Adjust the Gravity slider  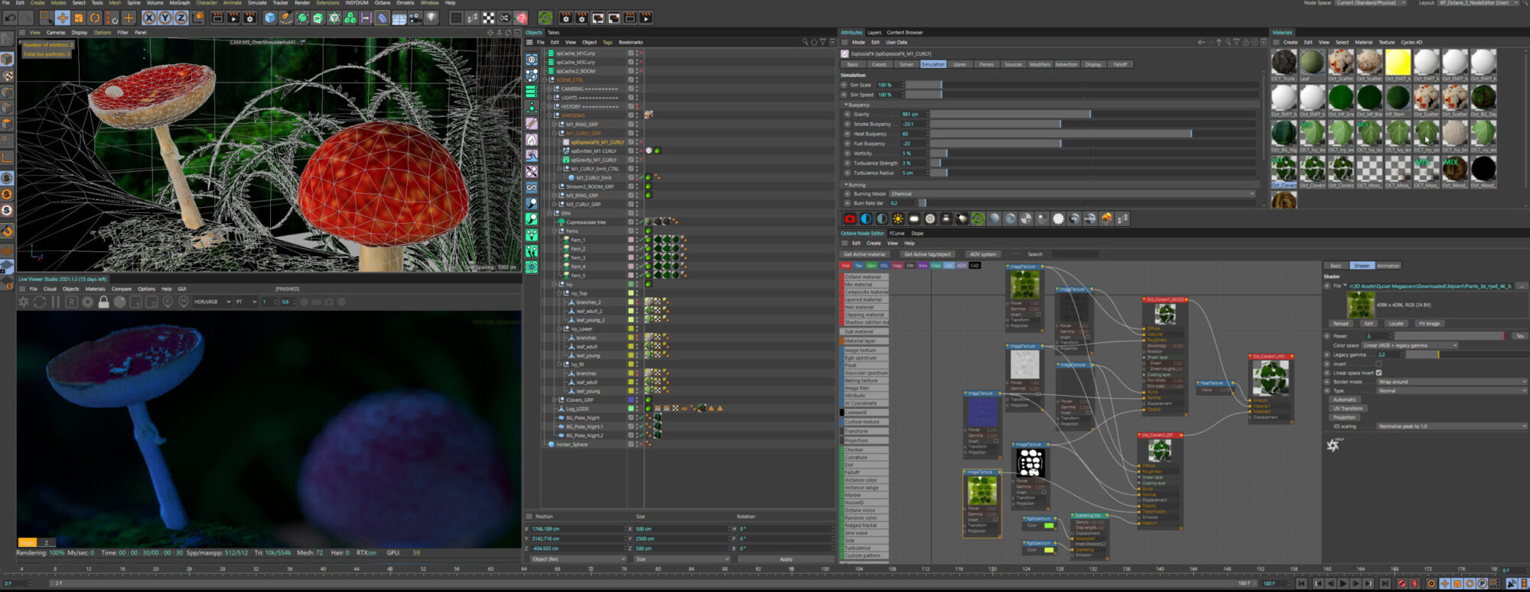[1092, 114]
